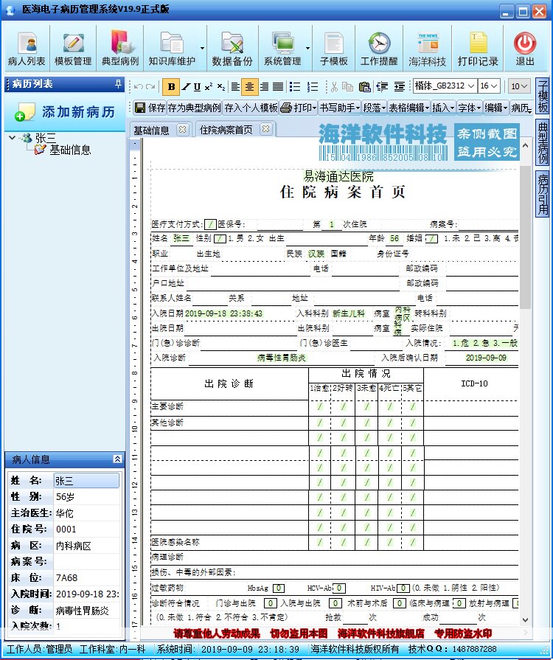Collapse the 张三 tree node
This screenshot has height=660, width=553.
(13, 138)
